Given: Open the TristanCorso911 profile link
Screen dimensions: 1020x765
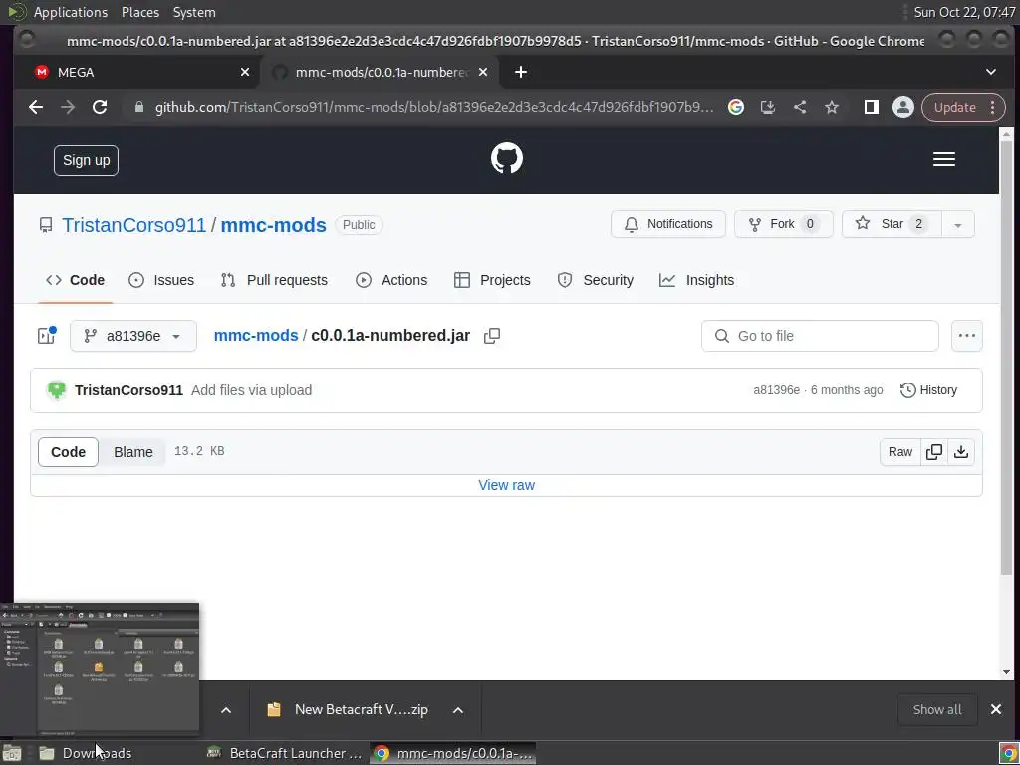Looking at the screenshot, I should [134, 225].
